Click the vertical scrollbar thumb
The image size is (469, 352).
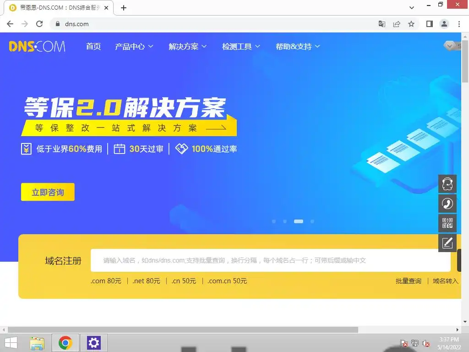[x=465, y=61]
